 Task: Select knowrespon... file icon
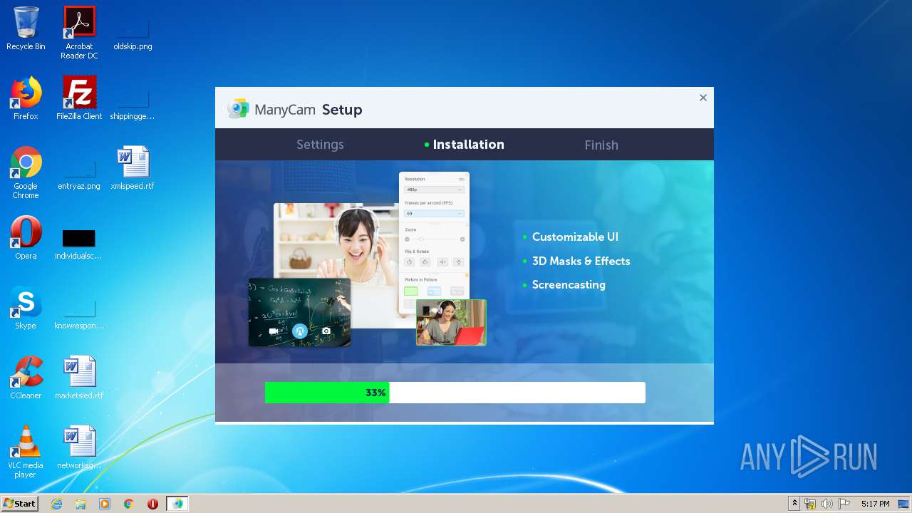pos(79,312)
